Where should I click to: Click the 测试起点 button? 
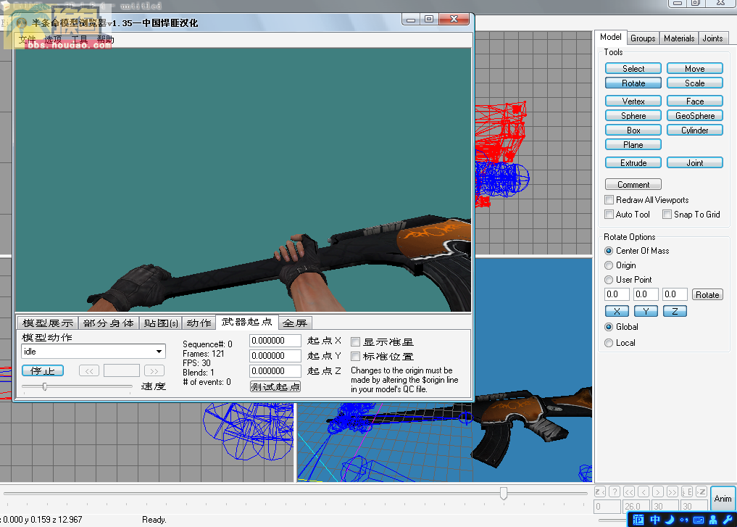275,386
